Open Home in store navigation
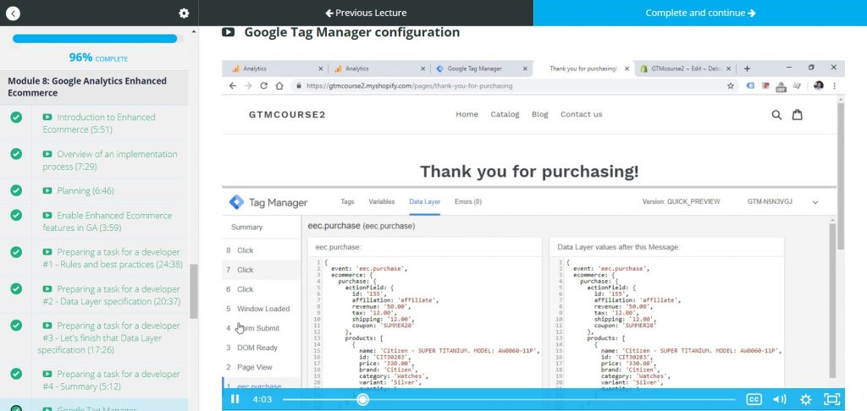 [x=467, y=114]
